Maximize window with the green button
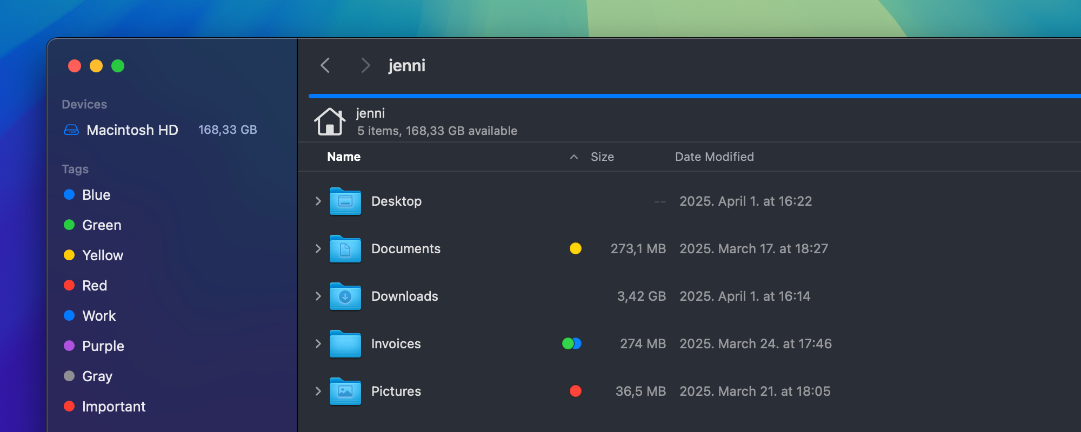 coord(118,66)
